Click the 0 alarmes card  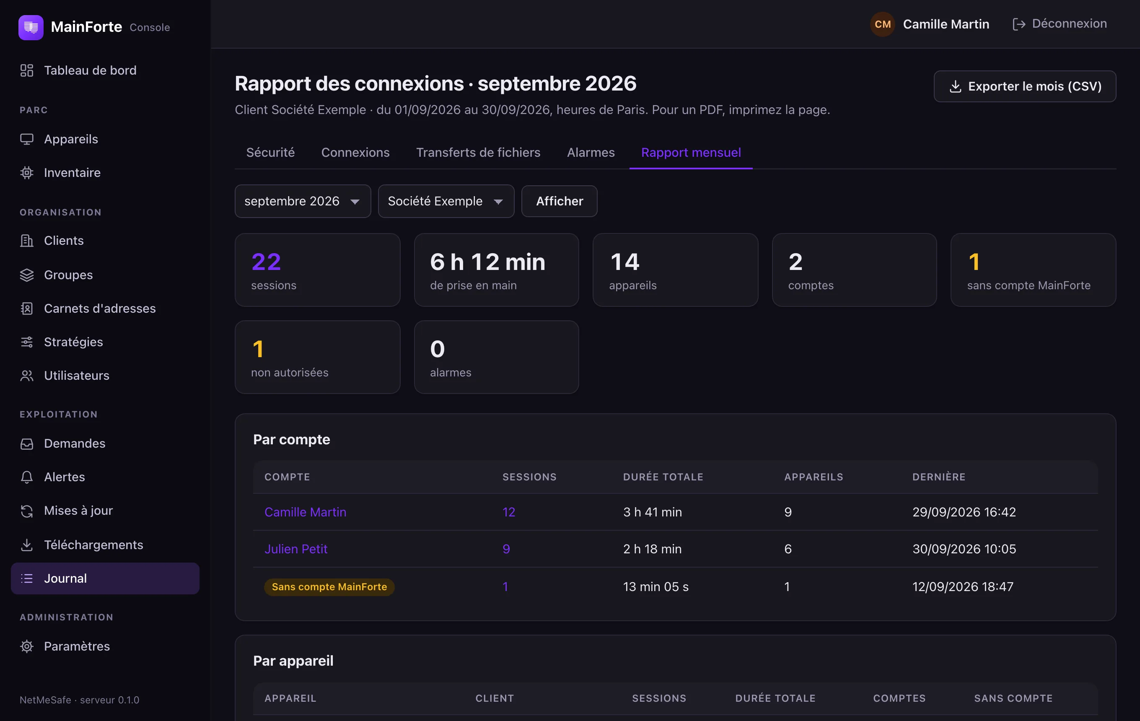pos(496,357)
